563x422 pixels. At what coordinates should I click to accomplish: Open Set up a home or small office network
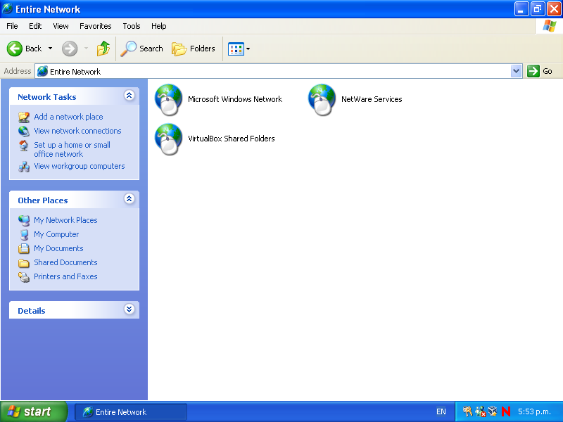[72, 150]
